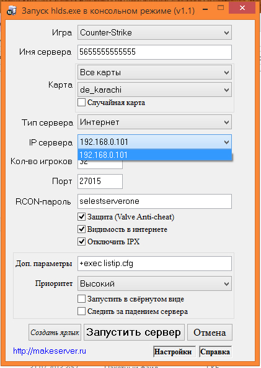
Task: Click the Имя сервера input field
Action: (154, 52)
